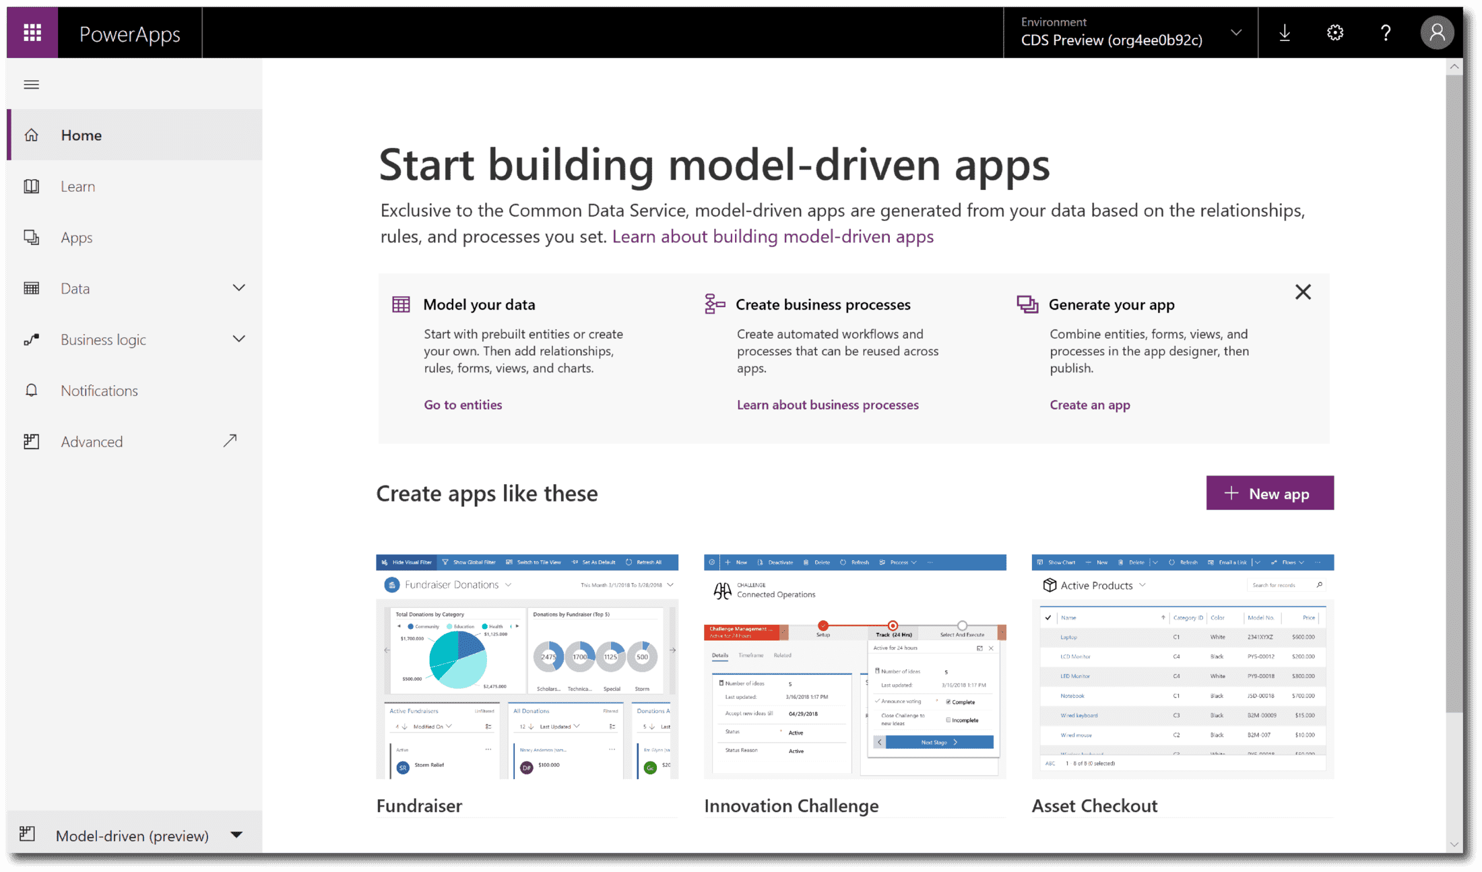Select Advanced in the sidebar

pos(135,442)
